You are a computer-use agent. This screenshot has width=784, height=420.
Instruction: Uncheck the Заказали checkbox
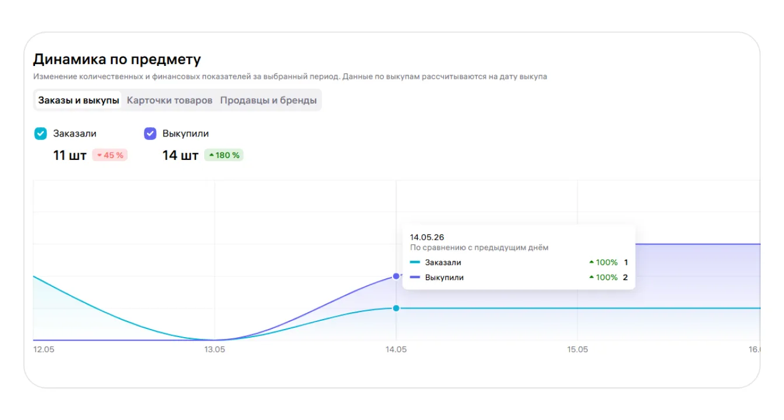coord(40,134)
